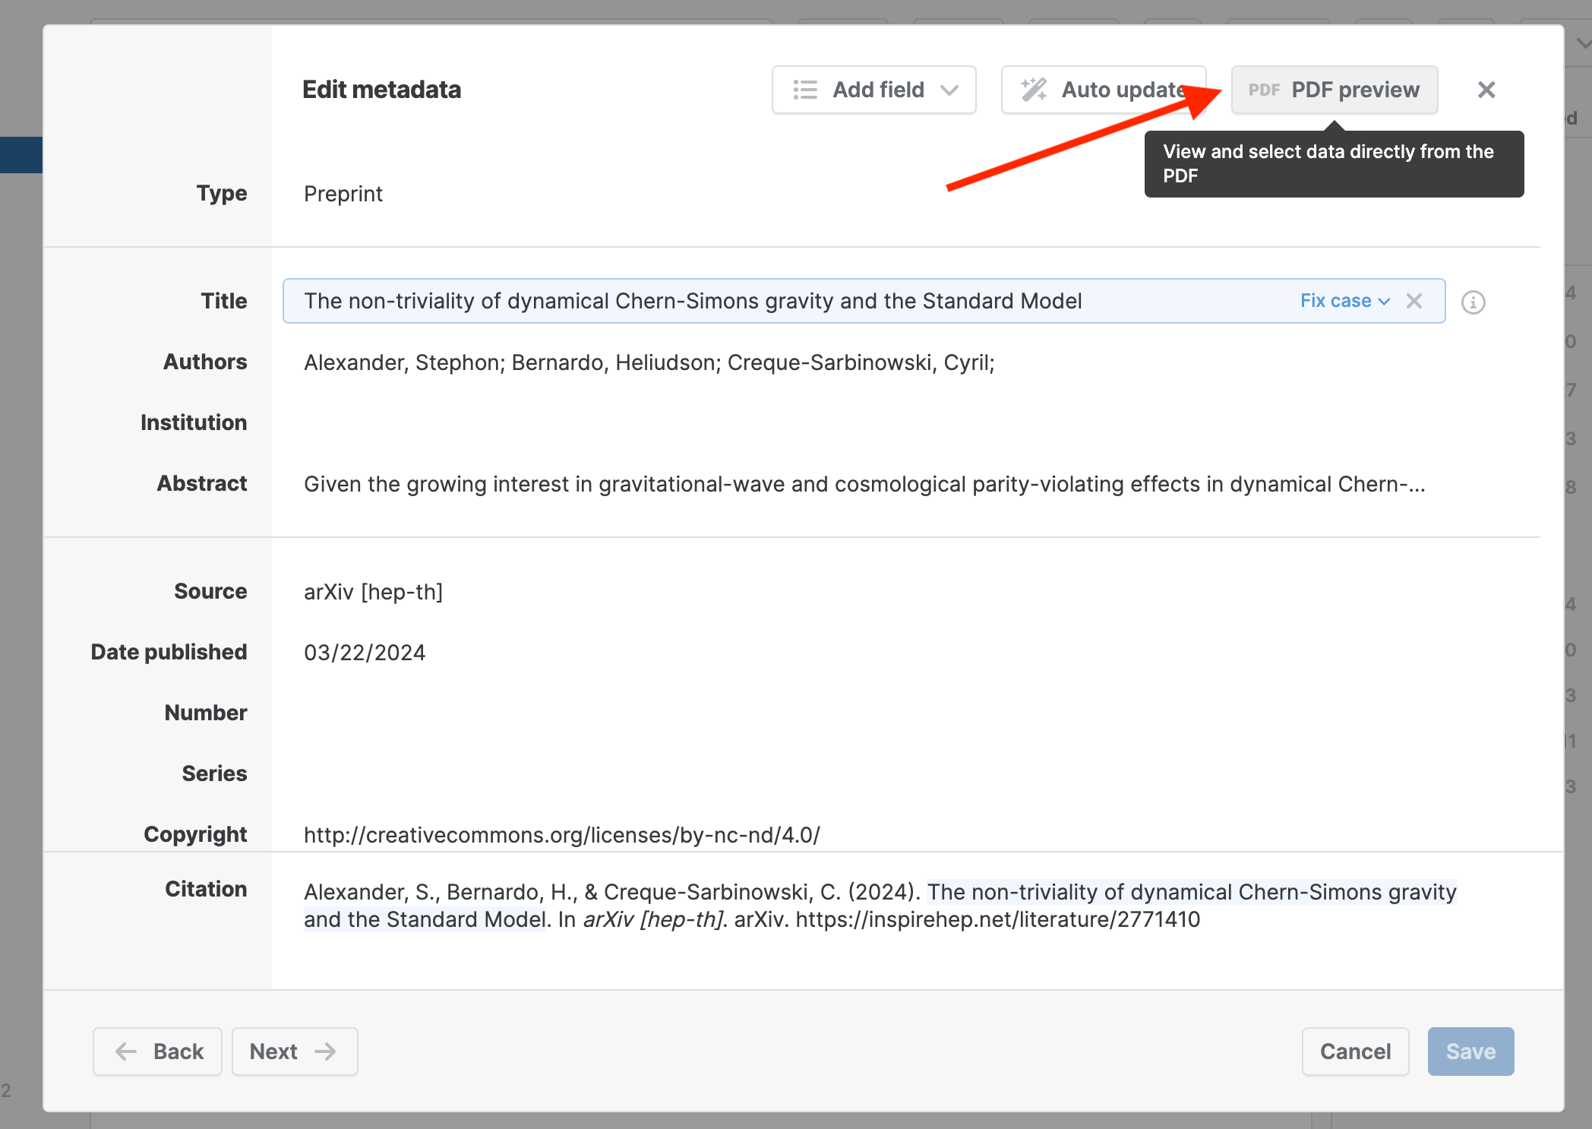Save the metadata changes
The width and height of the screenshot is (1592, 1129).
(x=1470, y=1052)
